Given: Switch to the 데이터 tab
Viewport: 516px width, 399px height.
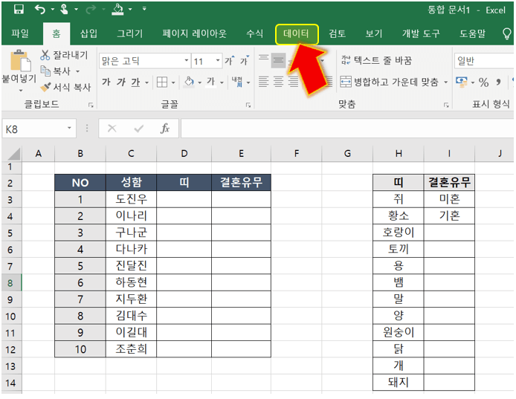Looking at the screenshot, I should pos(297,33).
